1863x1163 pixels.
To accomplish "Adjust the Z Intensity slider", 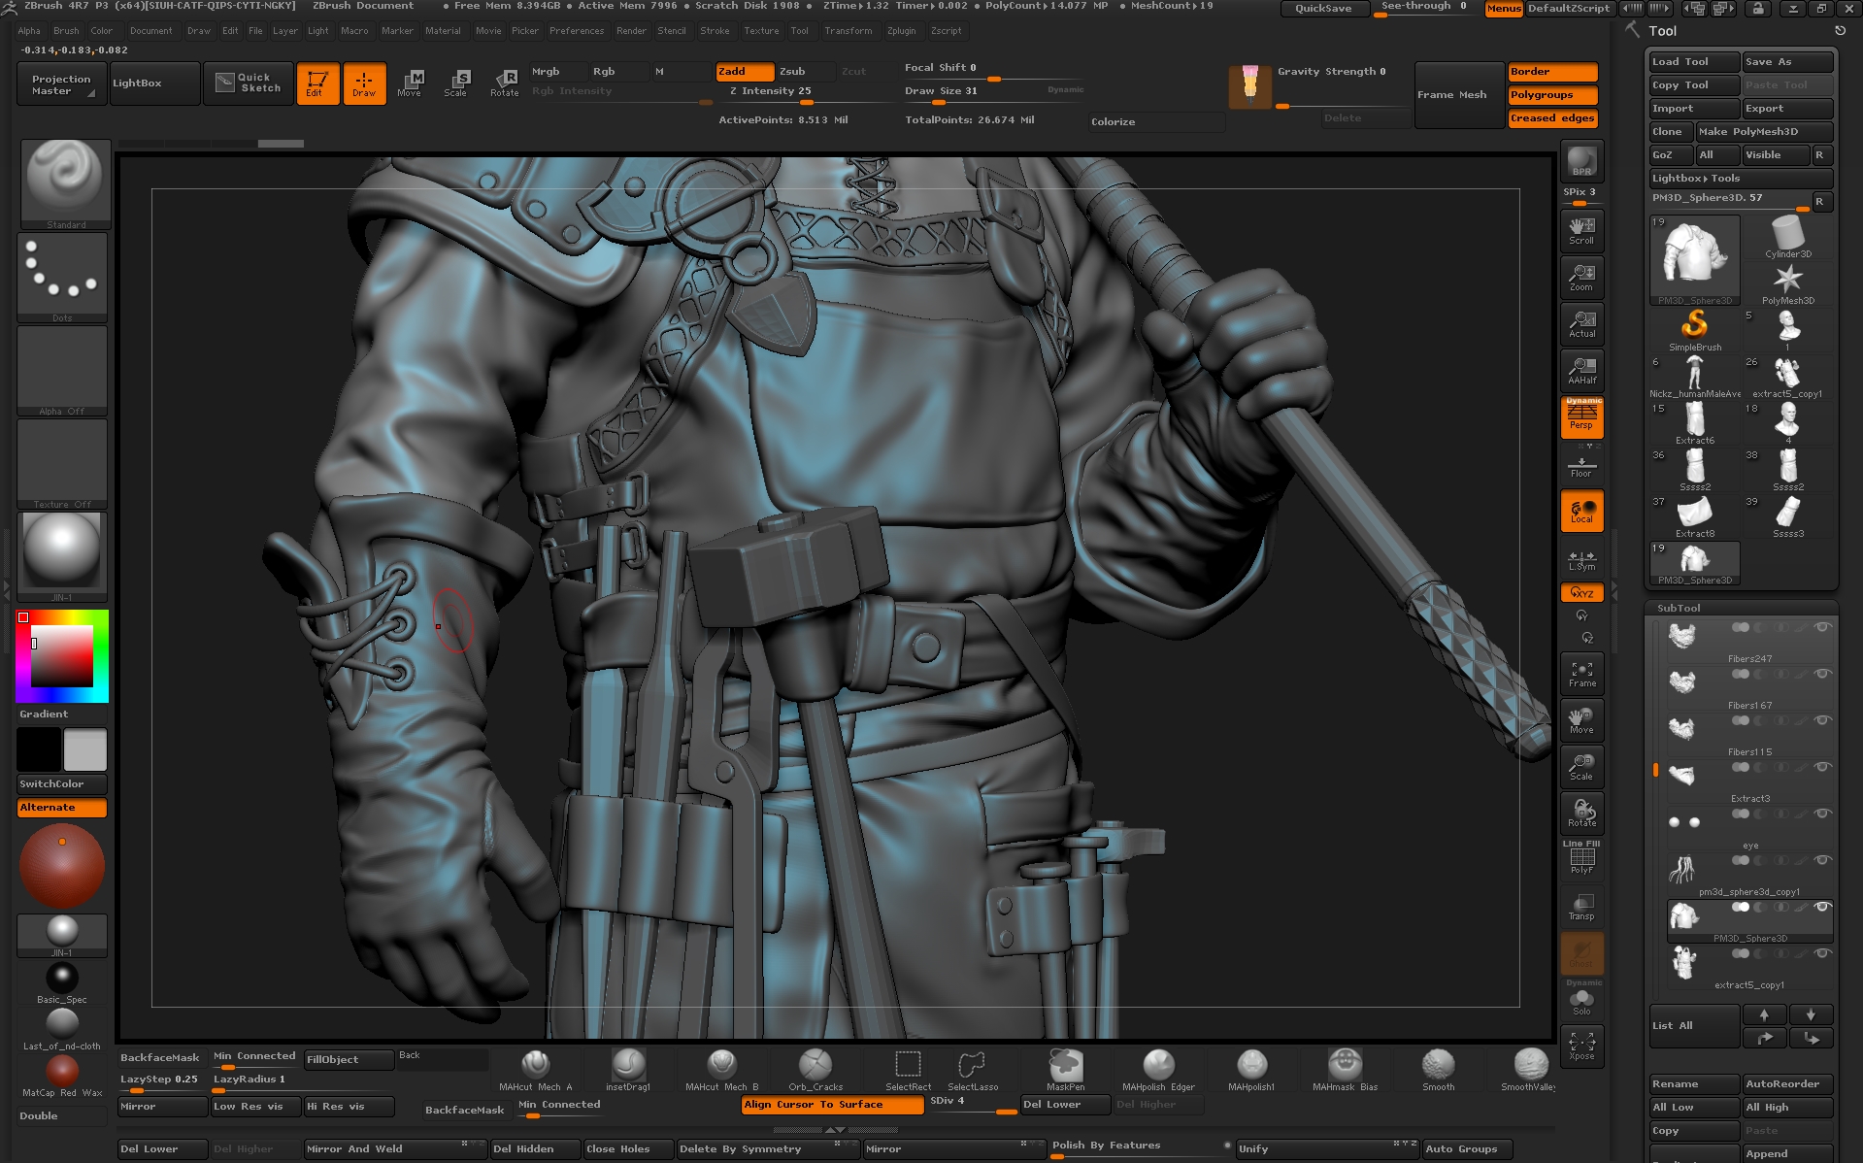I will coord(808,95).
